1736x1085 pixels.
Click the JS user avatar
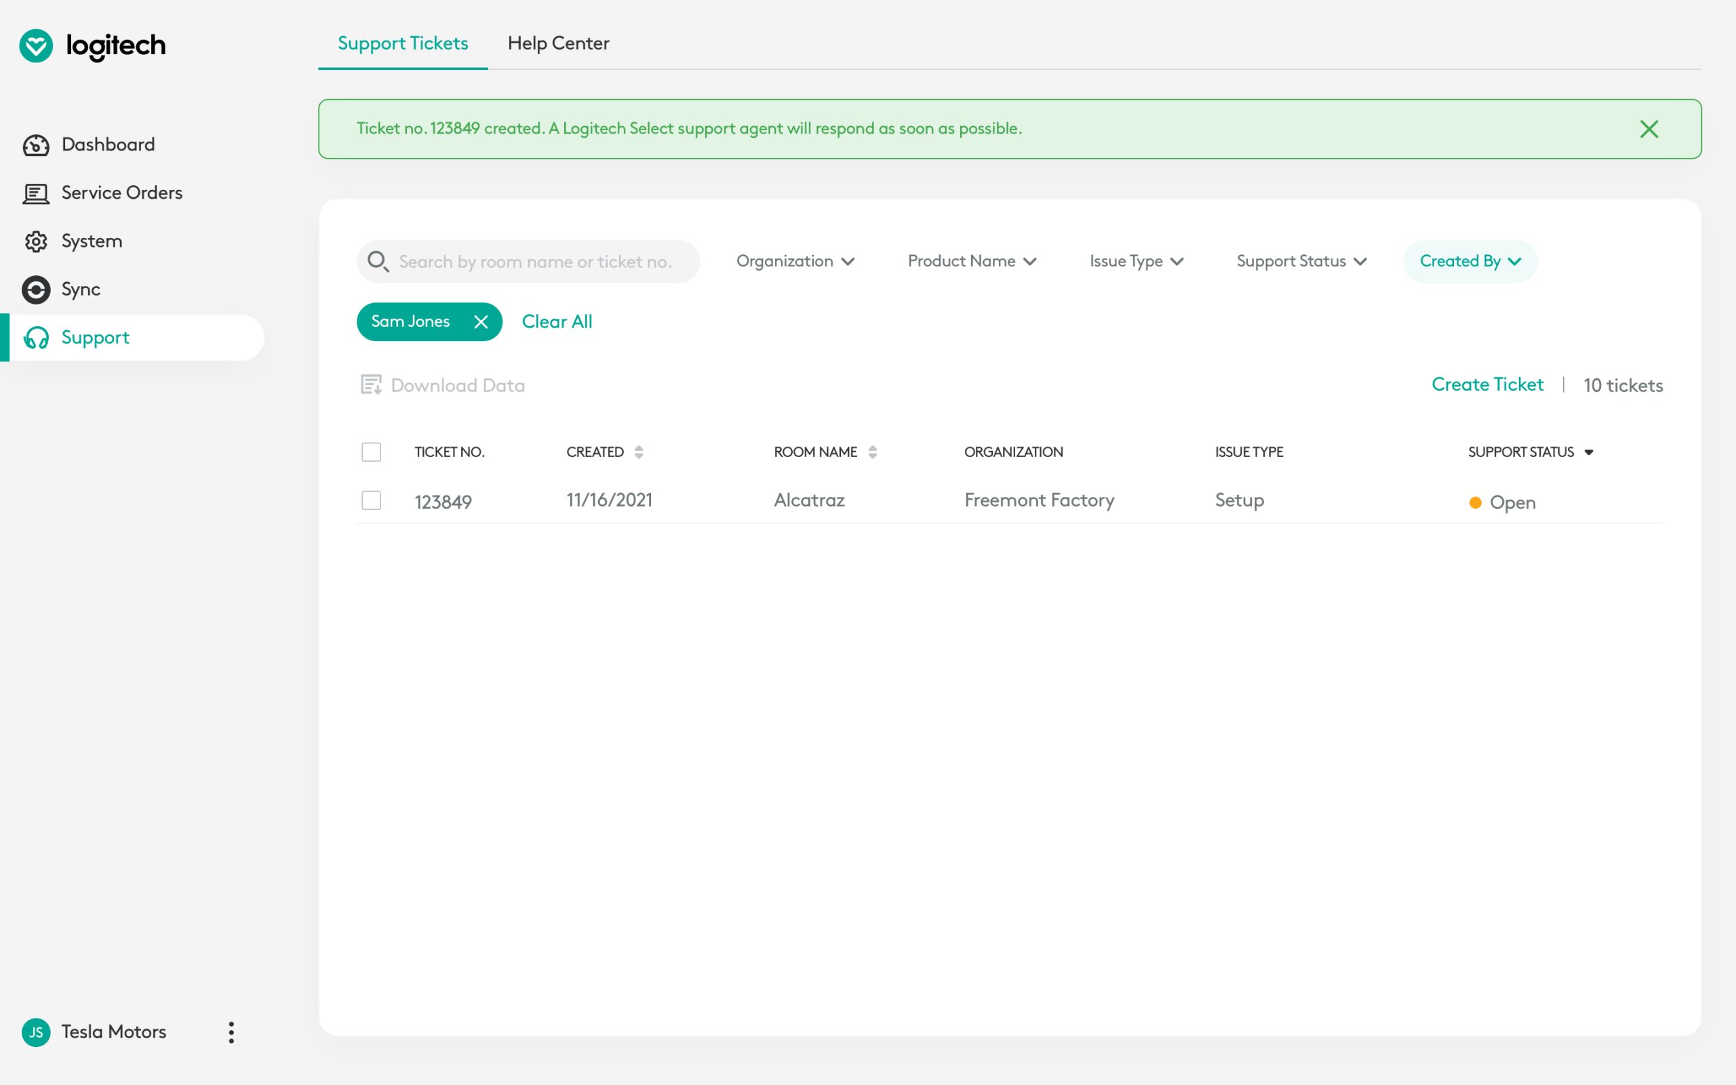click(x=36, y=1032)
